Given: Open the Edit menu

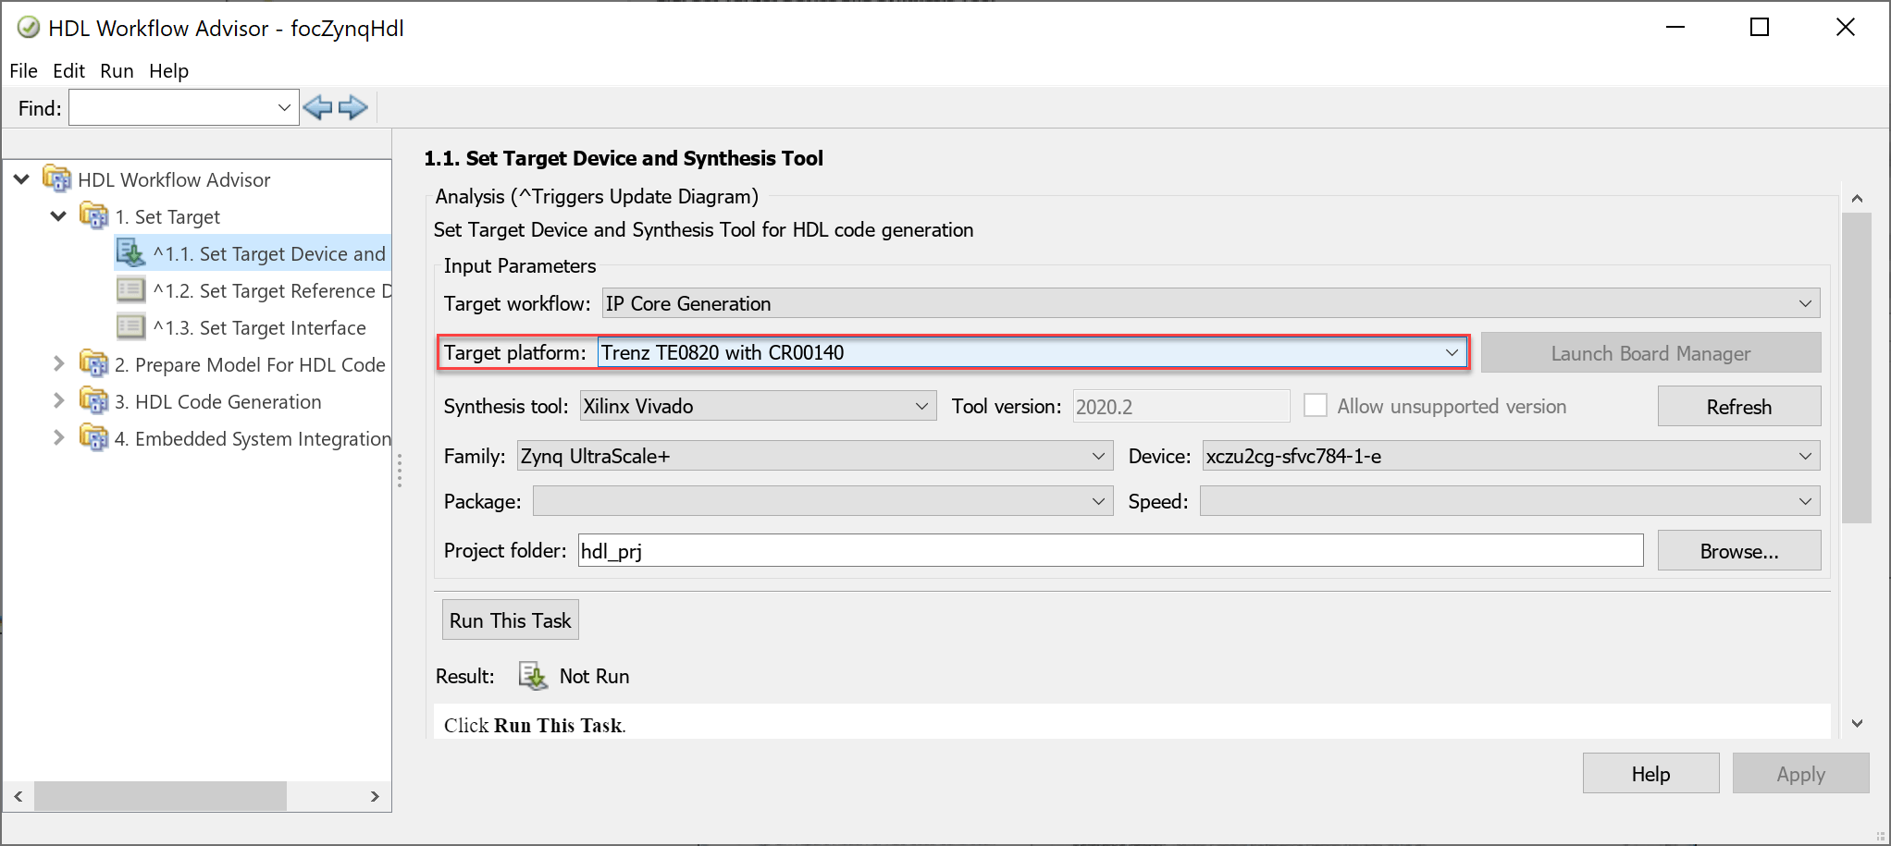Looking at the screenshot, I should pos(68,71).
